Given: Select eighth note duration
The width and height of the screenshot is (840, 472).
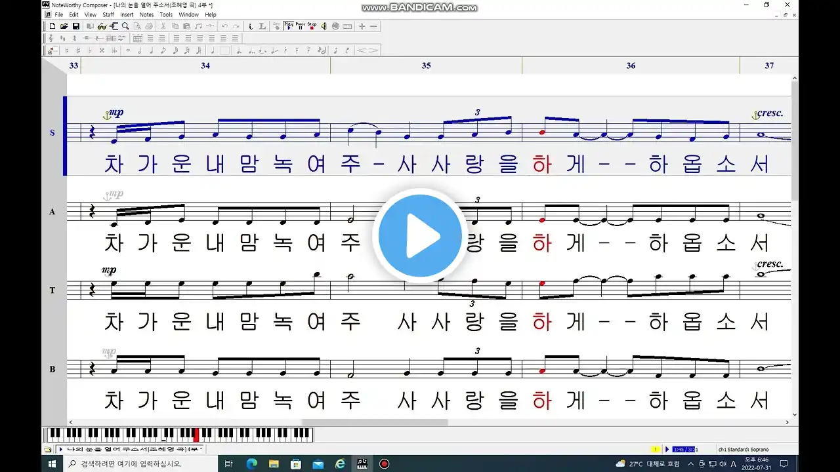Looking at the screenshot, I should point(163,50).
